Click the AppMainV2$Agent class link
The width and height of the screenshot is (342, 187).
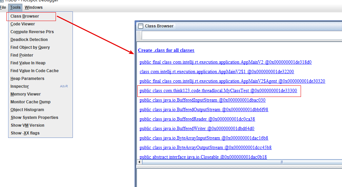[x=232, y=81]
